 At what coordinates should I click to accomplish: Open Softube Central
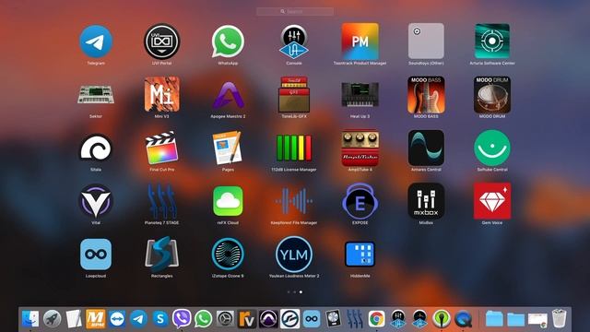[x=492, y=148]
